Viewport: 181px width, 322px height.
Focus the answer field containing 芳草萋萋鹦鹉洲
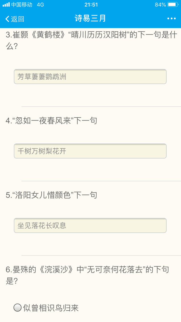click(x=90, y=77)
